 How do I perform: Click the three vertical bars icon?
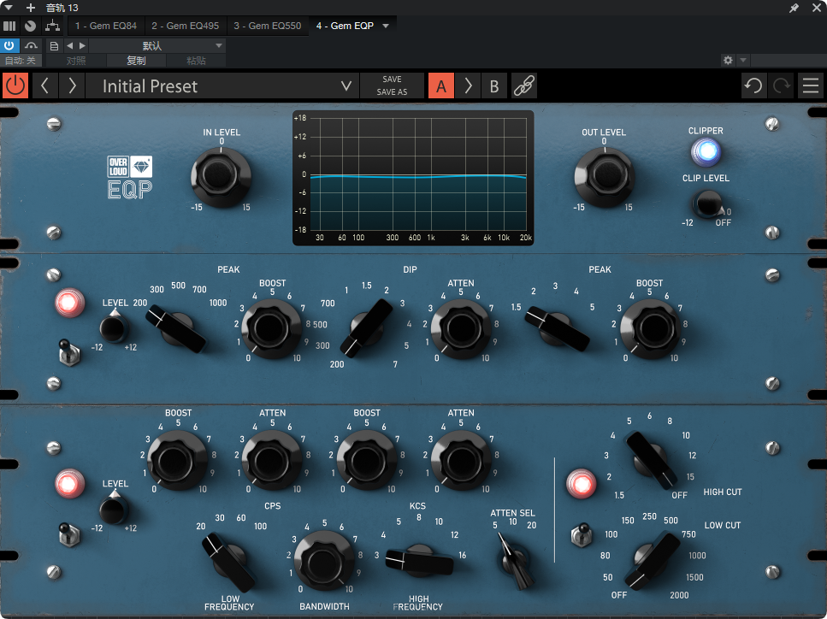coord(9,26)
